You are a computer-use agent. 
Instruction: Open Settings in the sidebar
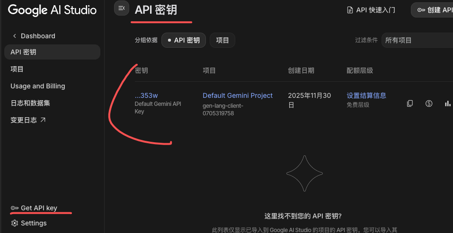pos(34,223)
